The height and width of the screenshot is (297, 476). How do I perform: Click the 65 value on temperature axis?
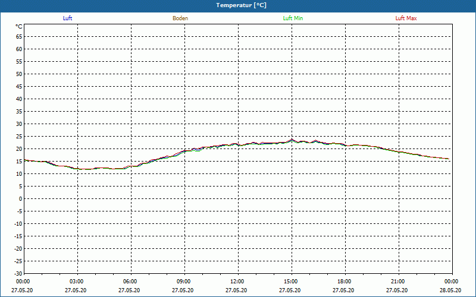click(19, 37)
